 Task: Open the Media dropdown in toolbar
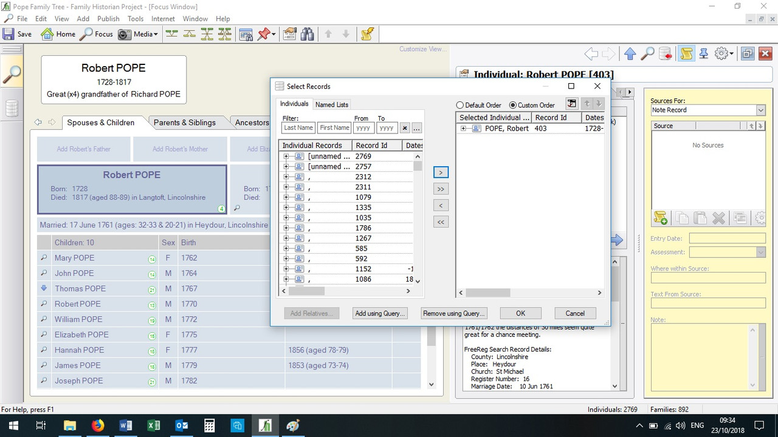click(x=138, y=34)
